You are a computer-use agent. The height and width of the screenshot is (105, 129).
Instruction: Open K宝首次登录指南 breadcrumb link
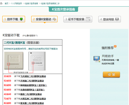[x=31, y=3]
